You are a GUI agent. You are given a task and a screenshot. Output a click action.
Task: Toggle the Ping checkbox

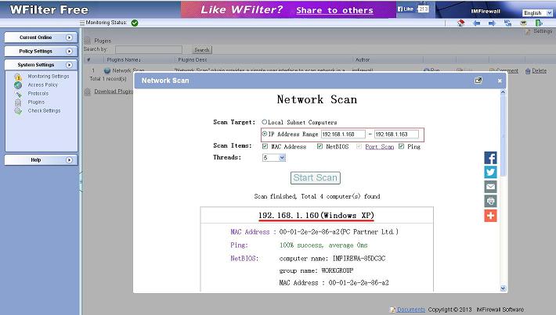pos(402,146)
